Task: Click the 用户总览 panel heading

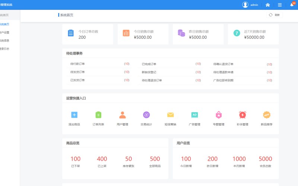Action: 183,143
